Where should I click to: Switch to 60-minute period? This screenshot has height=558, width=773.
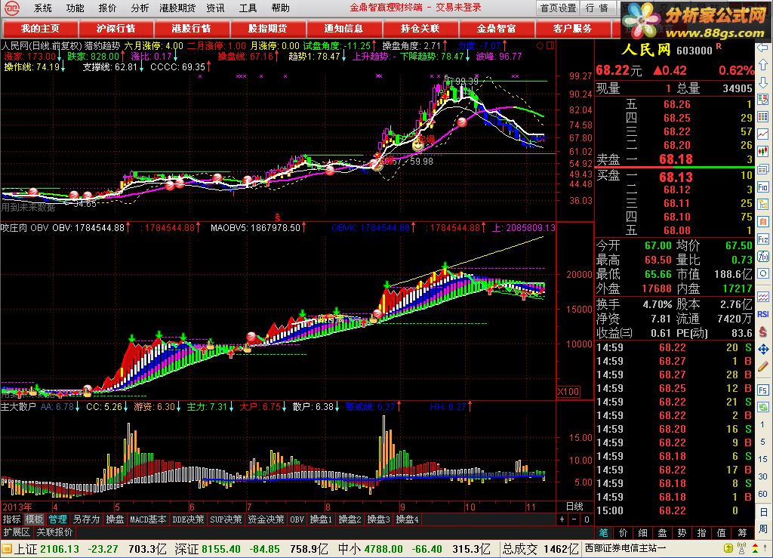click(x=762, y=493)
